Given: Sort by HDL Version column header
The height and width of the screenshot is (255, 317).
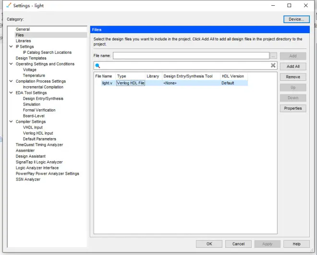Looking at the screenshot, I should [x=234, y=76].
